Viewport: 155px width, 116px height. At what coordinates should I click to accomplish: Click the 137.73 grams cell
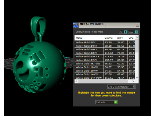pyautogui.click(x=109, y=60)
